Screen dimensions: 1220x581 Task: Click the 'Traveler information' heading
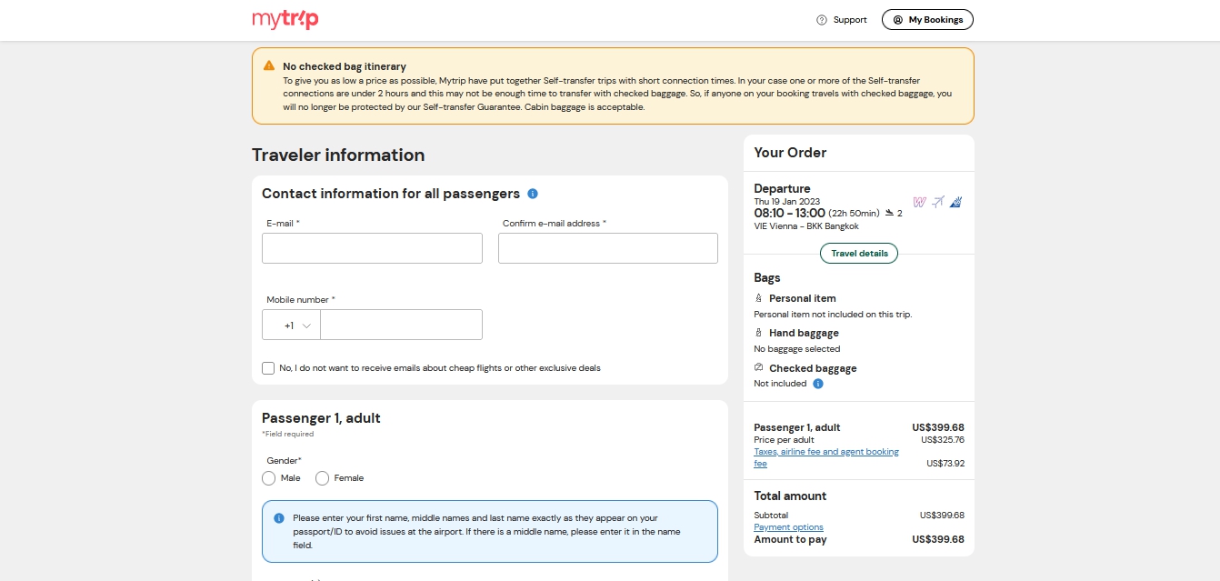pyautogui.click(x=338, y=155)
